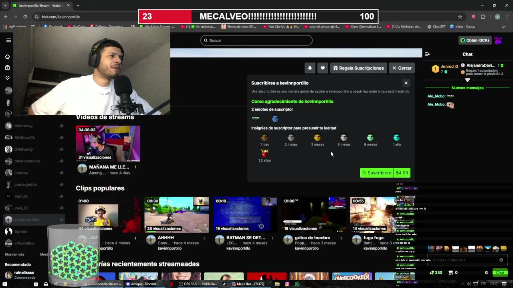
Task: Open options menu for gritos de hombre clip
Action: click(341, 238)
